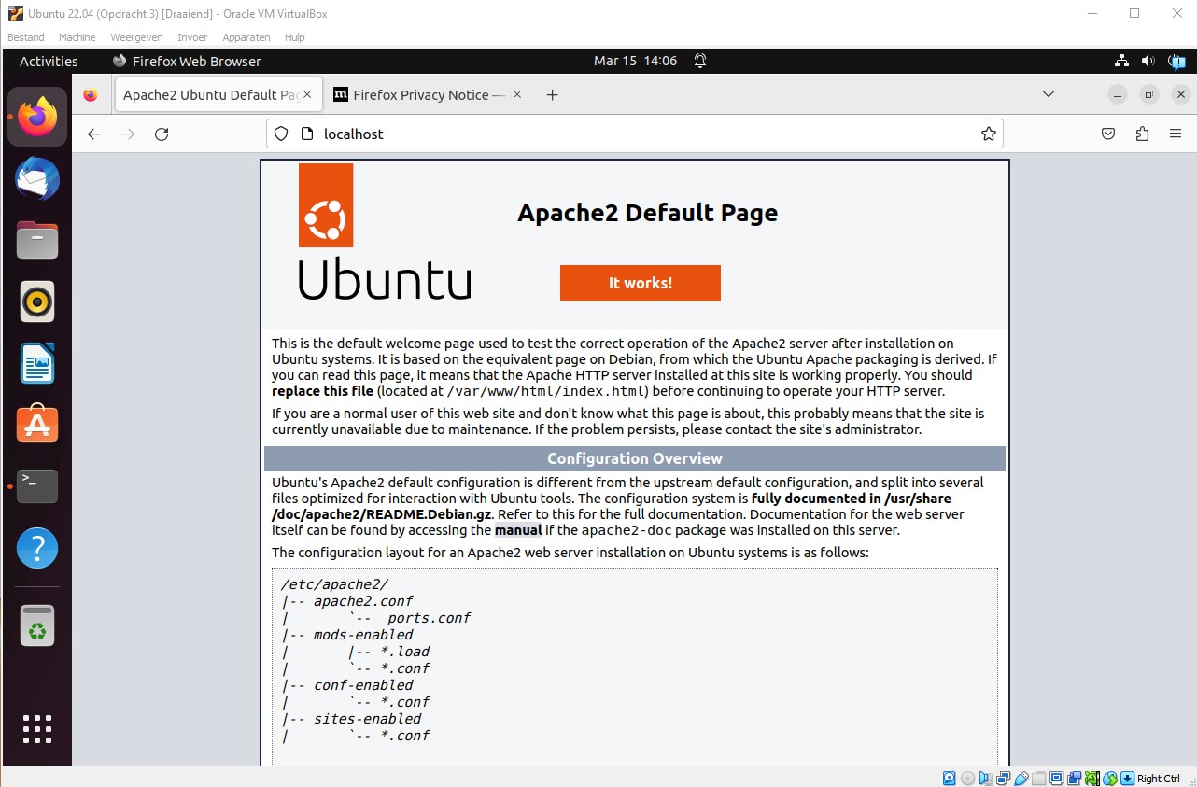Click the Apache2 Default Page heading
The height and width of the screenshot is (787, 1197).
647,212
